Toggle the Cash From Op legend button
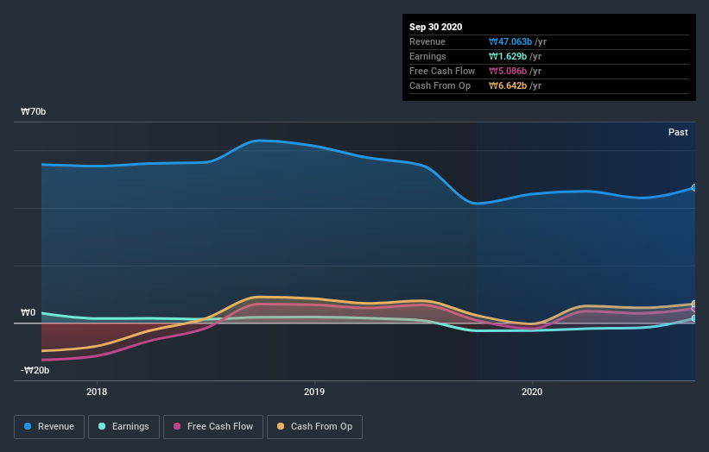The height and width of the screenshot is (452, 709). click(x=314, y=427)
